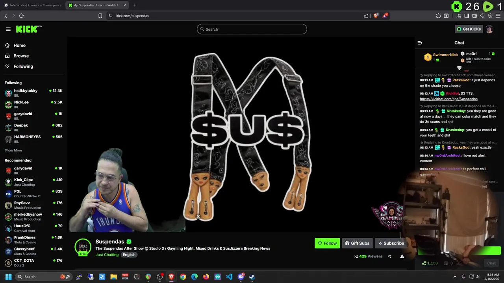The height and width of the screenshot is (283, 504).
Task: Open Classybeef channel in Recommended
Action: coord(33,251)
